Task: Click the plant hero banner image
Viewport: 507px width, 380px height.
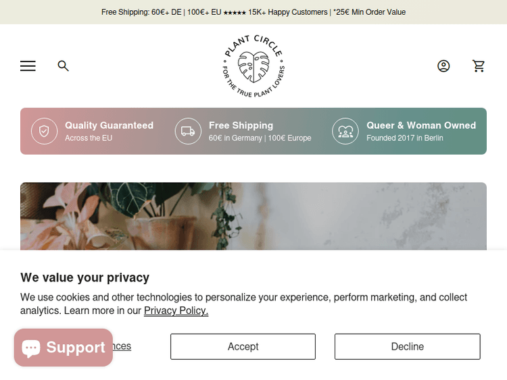Action: (254, 216)
